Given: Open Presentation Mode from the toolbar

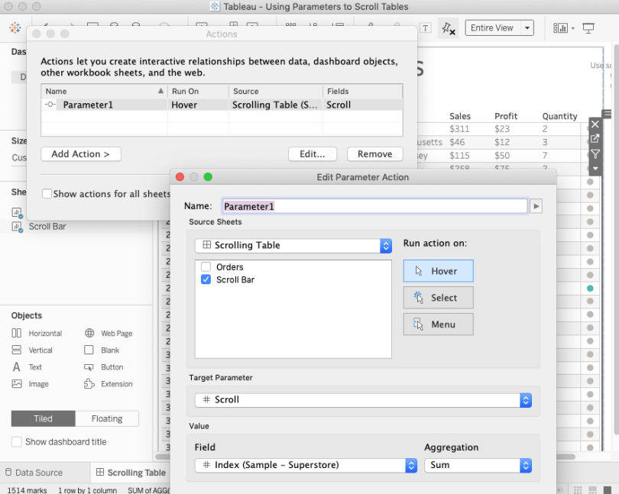Looking at the screenshot, I should point(588,28).
